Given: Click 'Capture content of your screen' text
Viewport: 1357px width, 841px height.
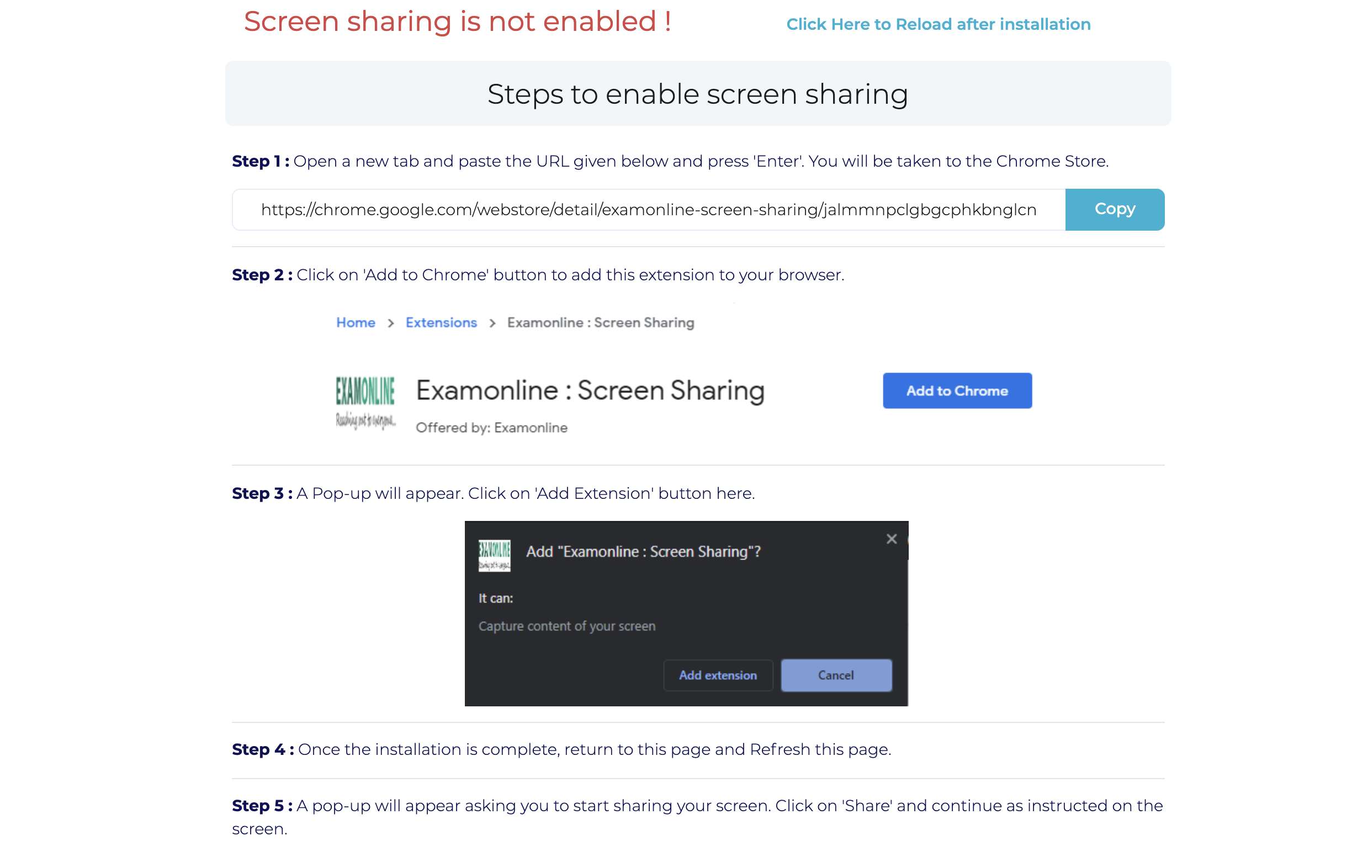Looking at the screenshot, I should click(x=567, y=626).
